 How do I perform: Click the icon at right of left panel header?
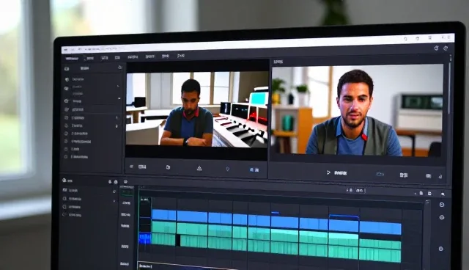point(119,67)
